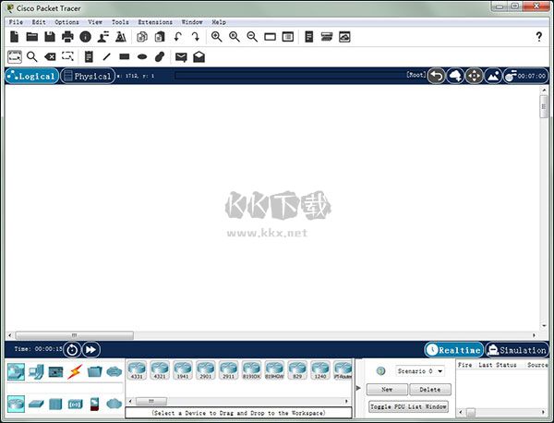The width and height of the screenshot is (554, 423).
Task: Click the Zoom Out magnifier icon
Action: pos(252,37)
